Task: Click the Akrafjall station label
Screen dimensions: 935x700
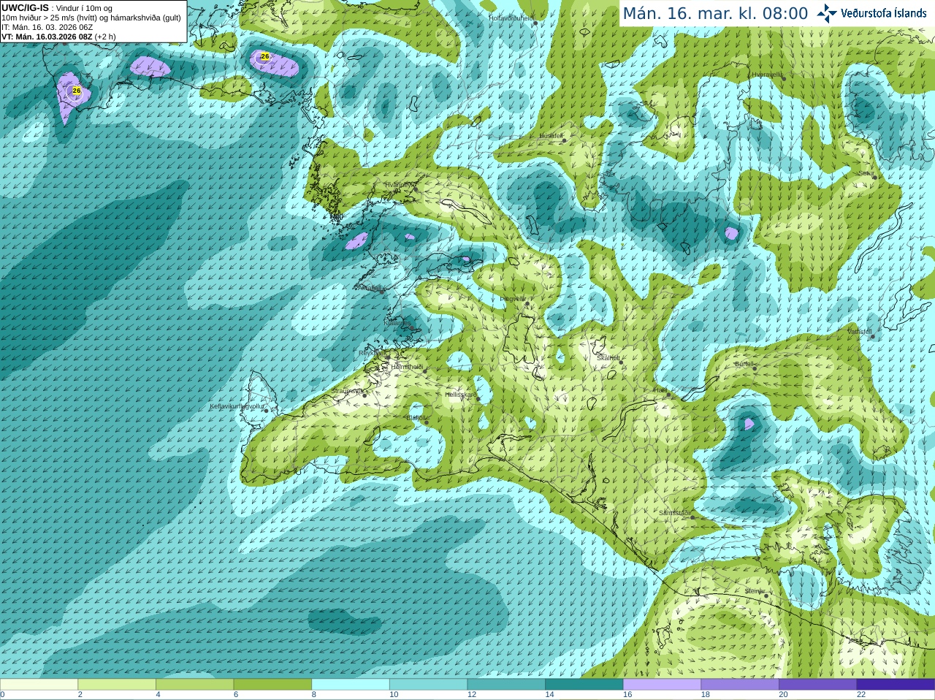Action: pos(370,288)
